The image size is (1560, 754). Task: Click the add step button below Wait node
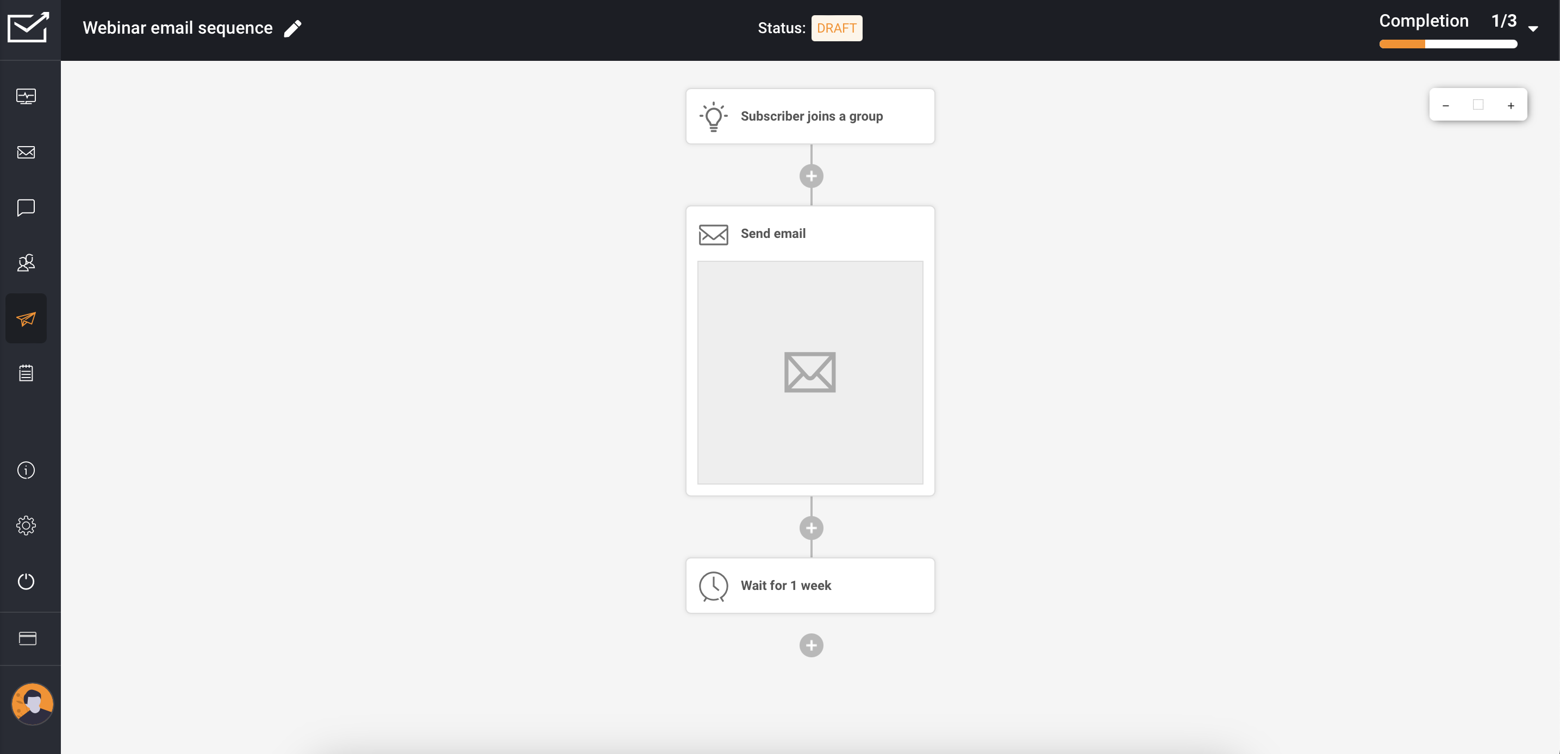pyautogui.click(x=811, y=645)
